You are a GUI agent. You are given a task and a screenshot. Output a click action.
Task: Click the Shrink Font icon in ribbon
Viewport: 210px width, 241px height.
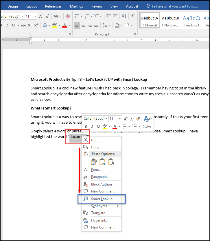pos(47,16)
